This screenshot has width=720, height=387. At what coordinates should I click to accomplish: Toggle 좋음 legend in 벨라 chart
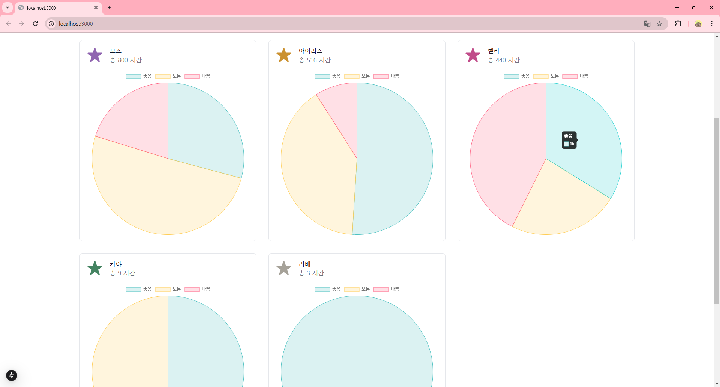coord(516,76)
